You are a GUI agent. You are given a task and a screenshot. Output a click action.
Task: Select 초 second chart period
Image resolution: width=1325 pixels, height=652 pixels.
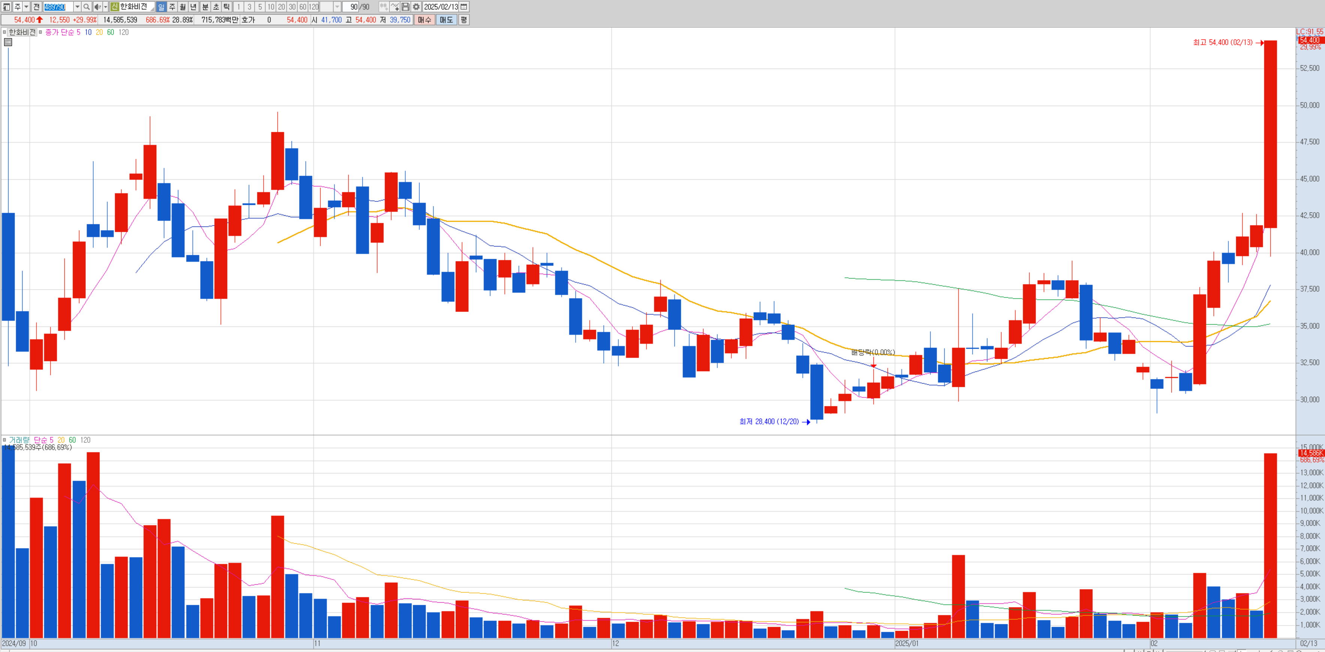tap(216, 7)
